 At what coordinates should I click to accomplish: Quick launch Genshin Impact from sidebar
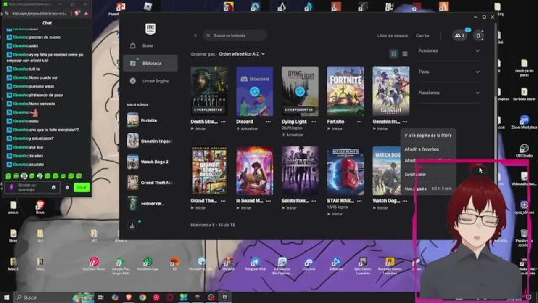click(150, 141)
